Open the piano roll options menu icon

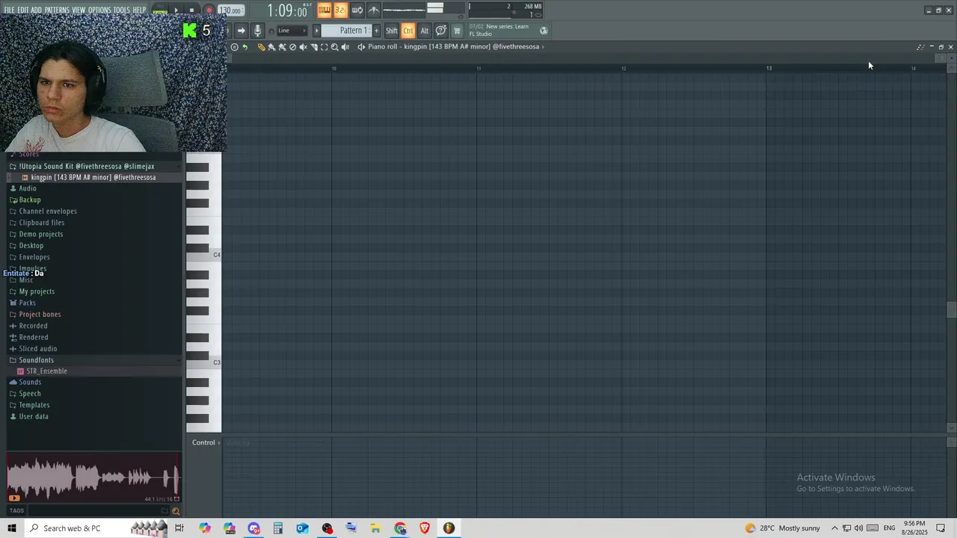pos(234,47)
